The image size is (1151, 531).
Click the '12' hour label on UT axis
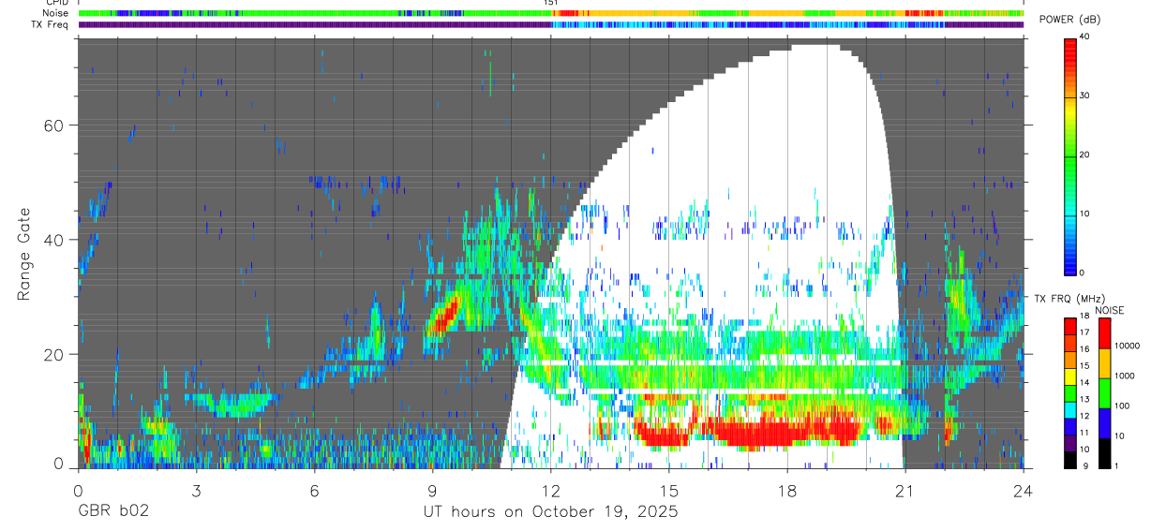coord(550,490)
